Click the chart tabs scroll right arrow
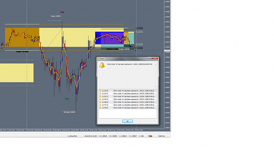Viewport: 274px width, 167px height. pyautogui.click(x=169, y=133)
